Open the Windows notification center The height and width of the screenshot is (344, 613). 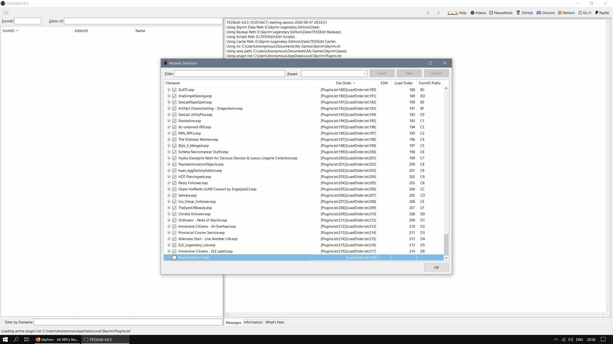(x=603, y=340)
